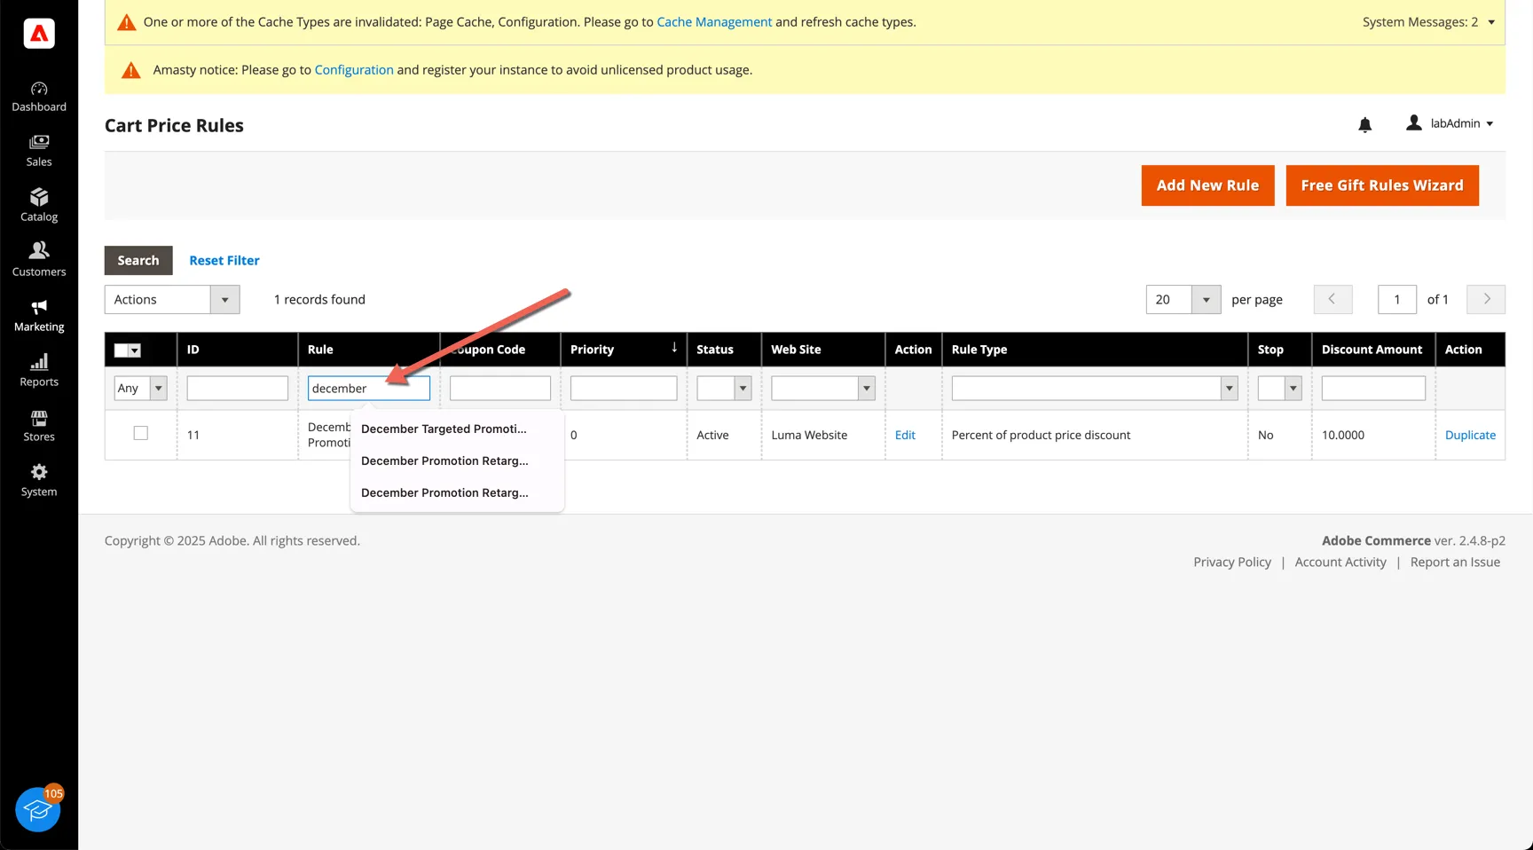Focus the Priority filter input
The image size is (1533, 850).
pos(624,388)
